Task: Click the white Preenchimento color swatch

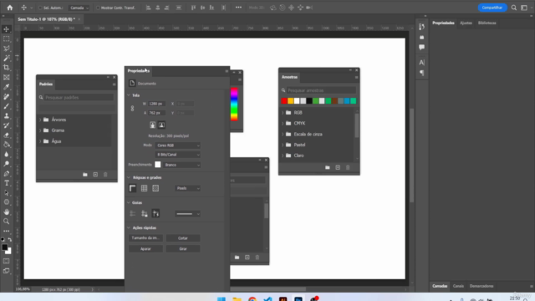Action: click(x=158, y=165)
